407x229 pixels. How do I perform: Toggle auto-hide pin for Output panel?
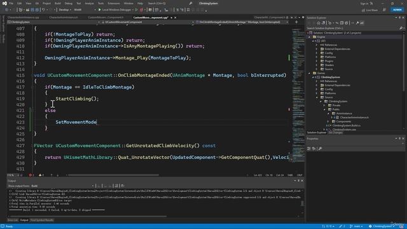click(298, 181)
